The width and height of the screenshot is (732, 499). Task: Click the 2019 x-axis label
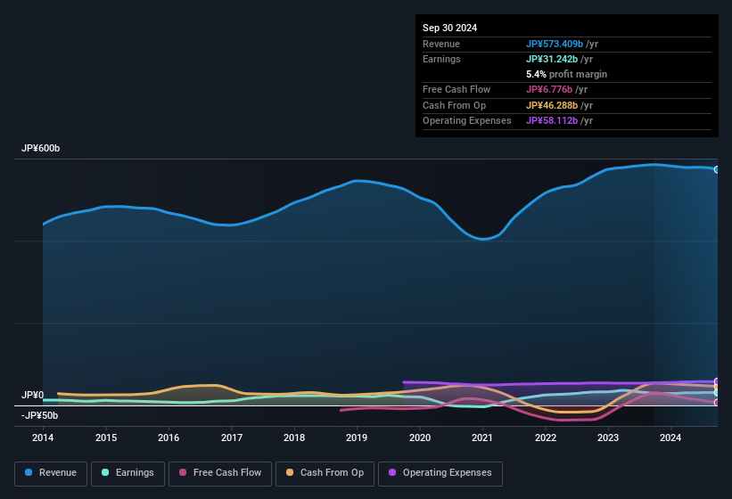click(x=357, y=438)
